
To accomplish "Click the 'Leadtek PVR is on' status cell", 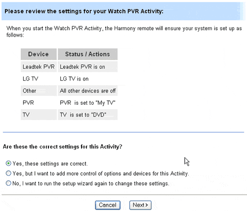I will (x=87, y=67).
